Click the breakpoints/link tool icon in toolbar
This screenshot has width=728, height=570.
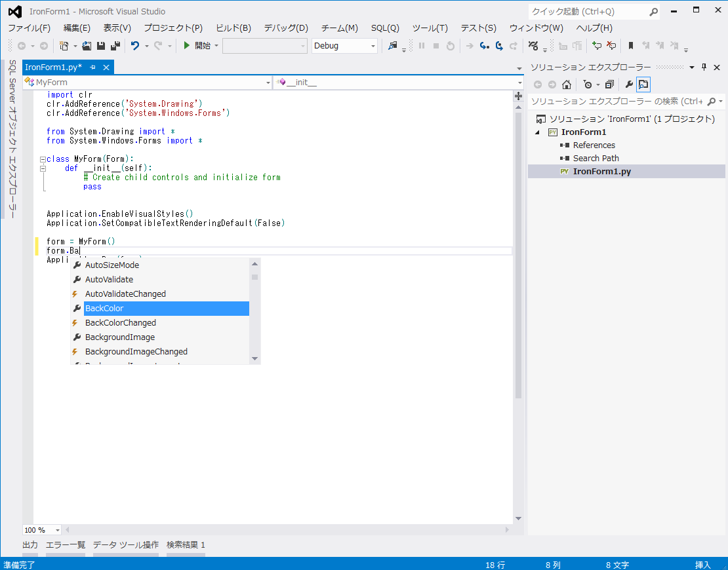[x=533, y=45]
